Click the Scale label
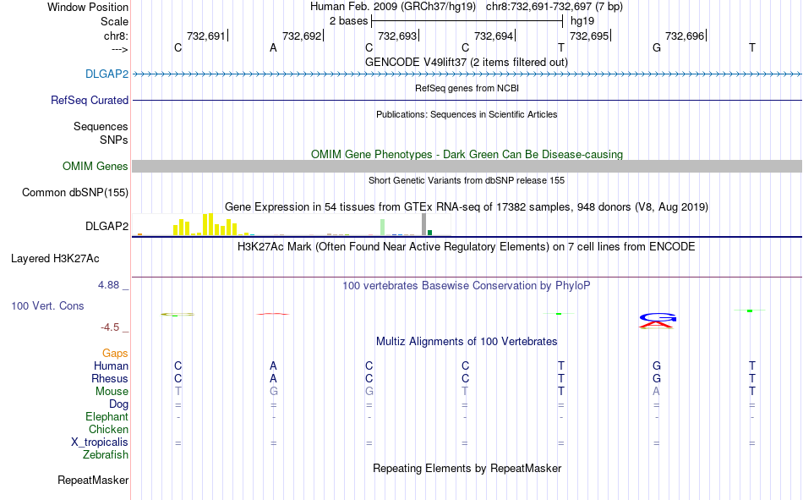Viewport: 803px width, 500px height. pos(114,21)
